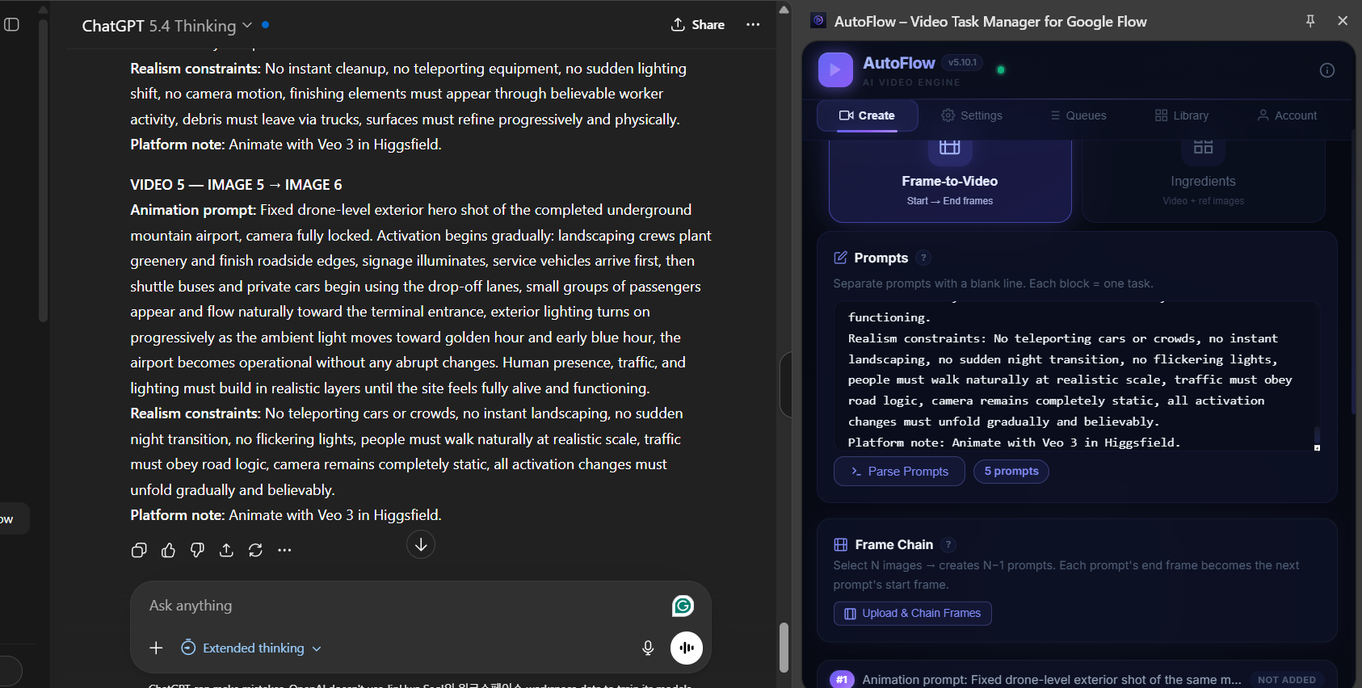Click Upload & Chain Frames button
The image size is (1362, 688).
pos(912,614)
